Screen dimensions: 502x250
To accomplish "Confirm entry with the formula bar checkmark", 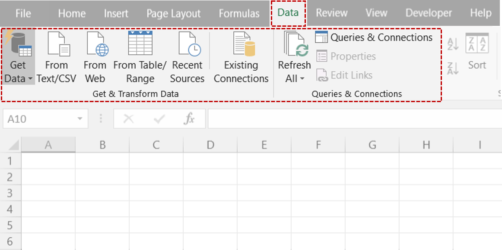I will [x=159, y=119].
